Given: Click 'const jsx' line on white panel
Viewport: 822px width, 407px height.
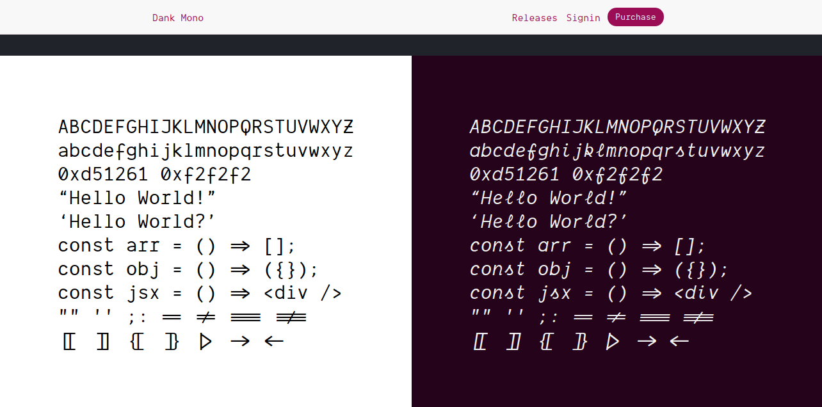Looking at the screenshot, I should coord(200,293).
